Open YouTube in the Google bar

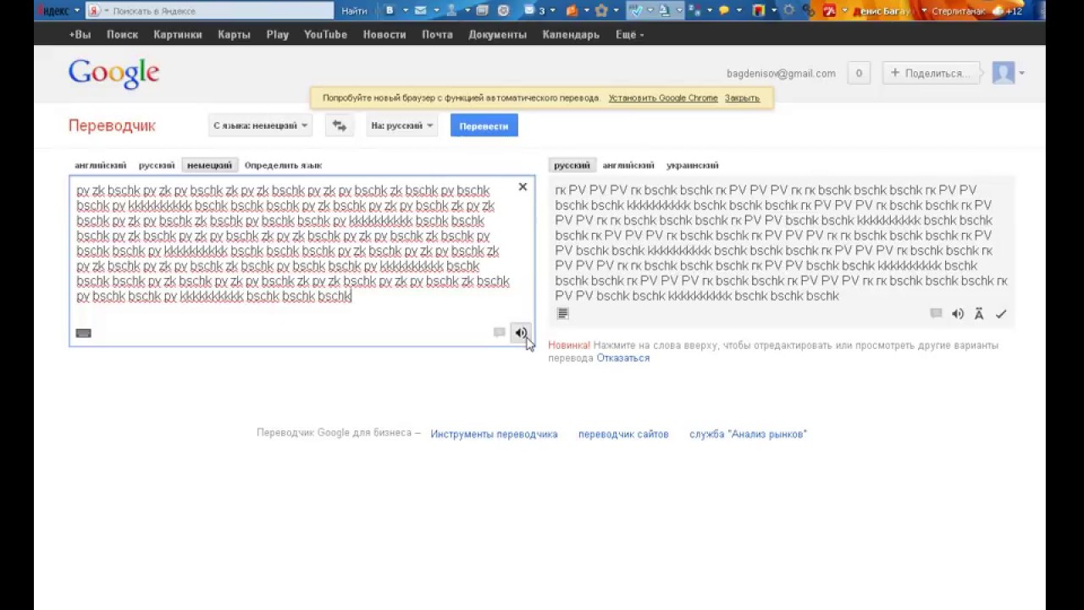click(325, 35)
